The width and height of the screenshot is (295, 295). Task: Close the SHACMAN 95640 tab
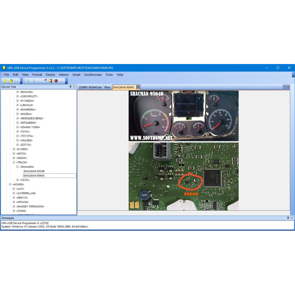tap(138, 87)
